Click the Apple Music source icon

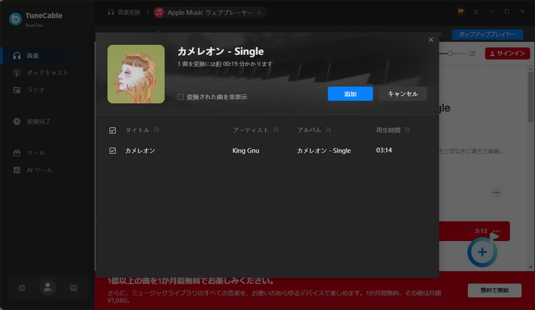(x=158, y=13)
